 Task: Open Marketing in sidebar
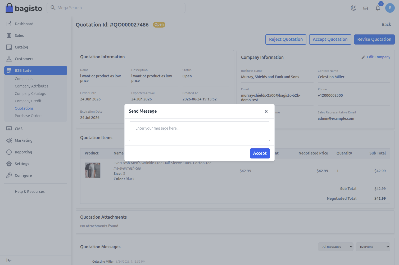click(36, 140)
